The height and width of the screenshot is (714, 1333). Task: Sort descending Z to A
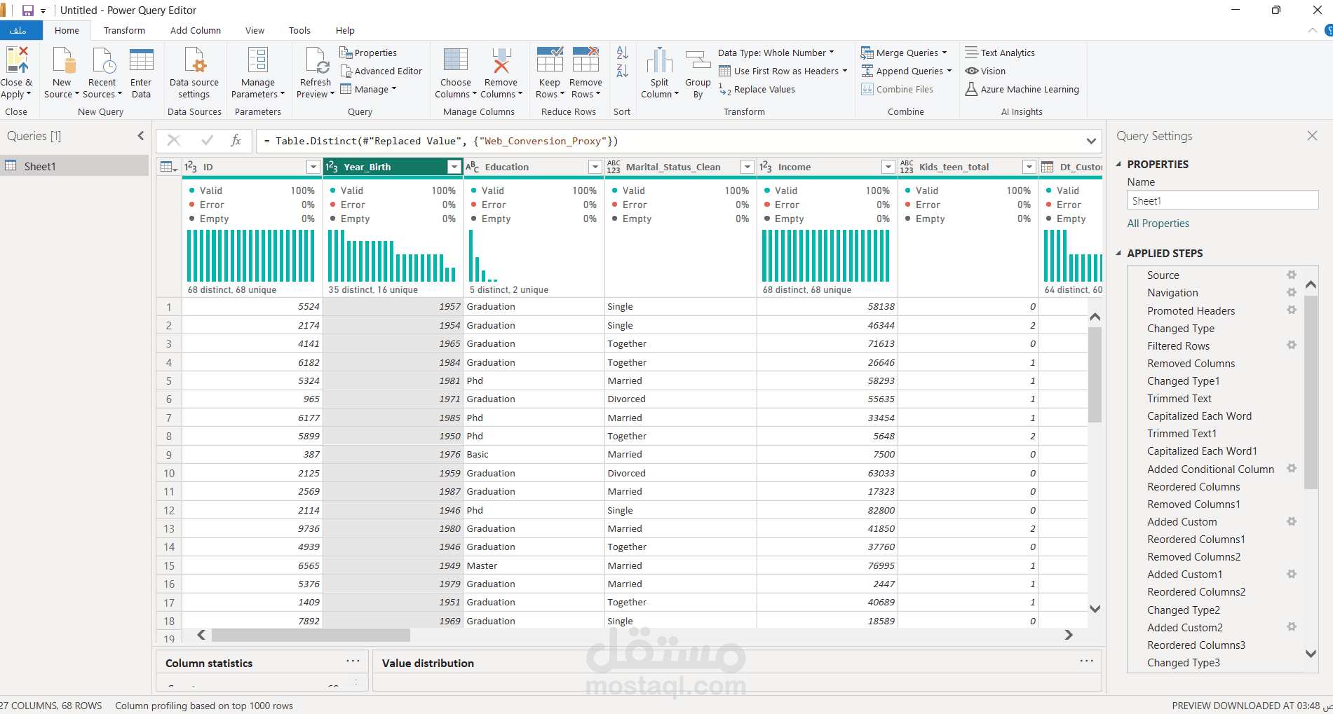click(622, 71)
